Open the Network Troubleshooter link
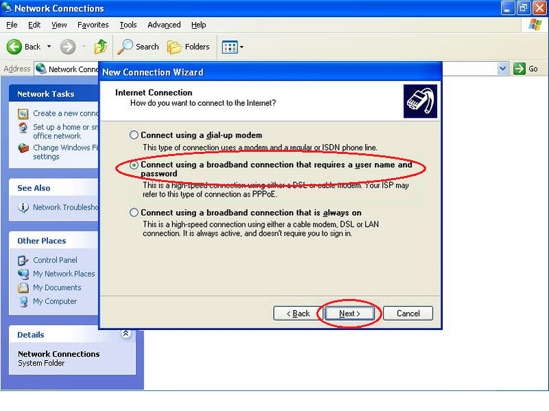Viewport: 549px width, 411px height. point(65,208)
